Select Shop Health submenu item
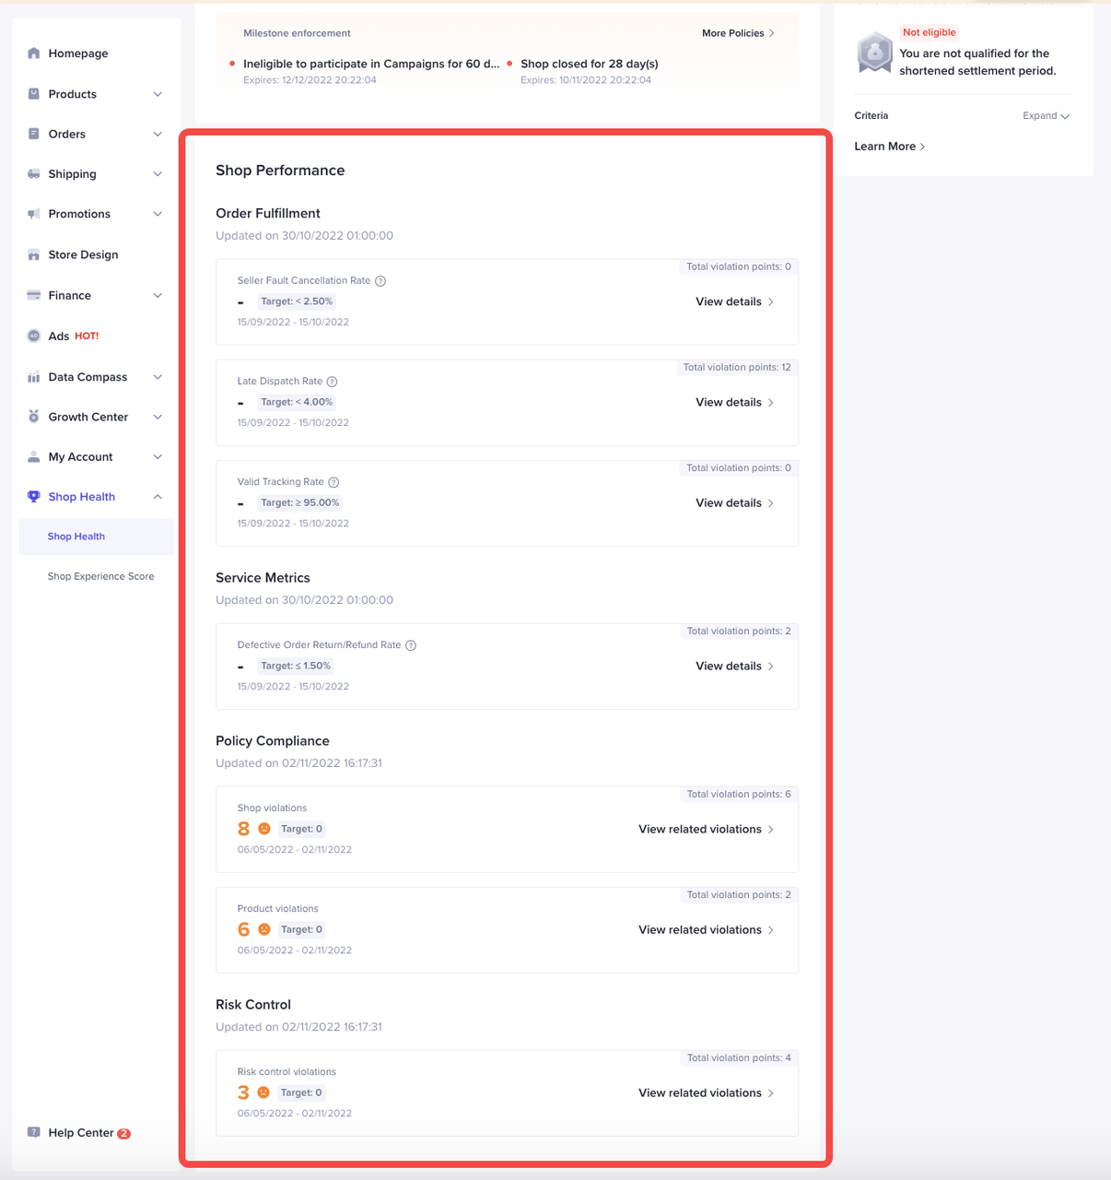1111x1180 pixels. (x=76, y=537)
